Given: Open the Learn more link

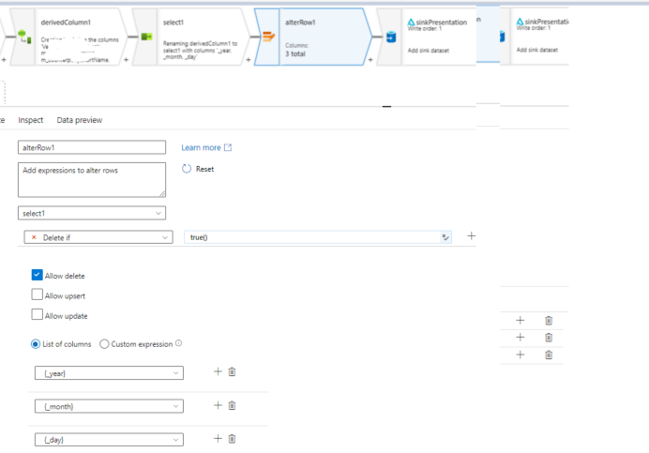Looking at the screenshot, I should coord(201,147).
